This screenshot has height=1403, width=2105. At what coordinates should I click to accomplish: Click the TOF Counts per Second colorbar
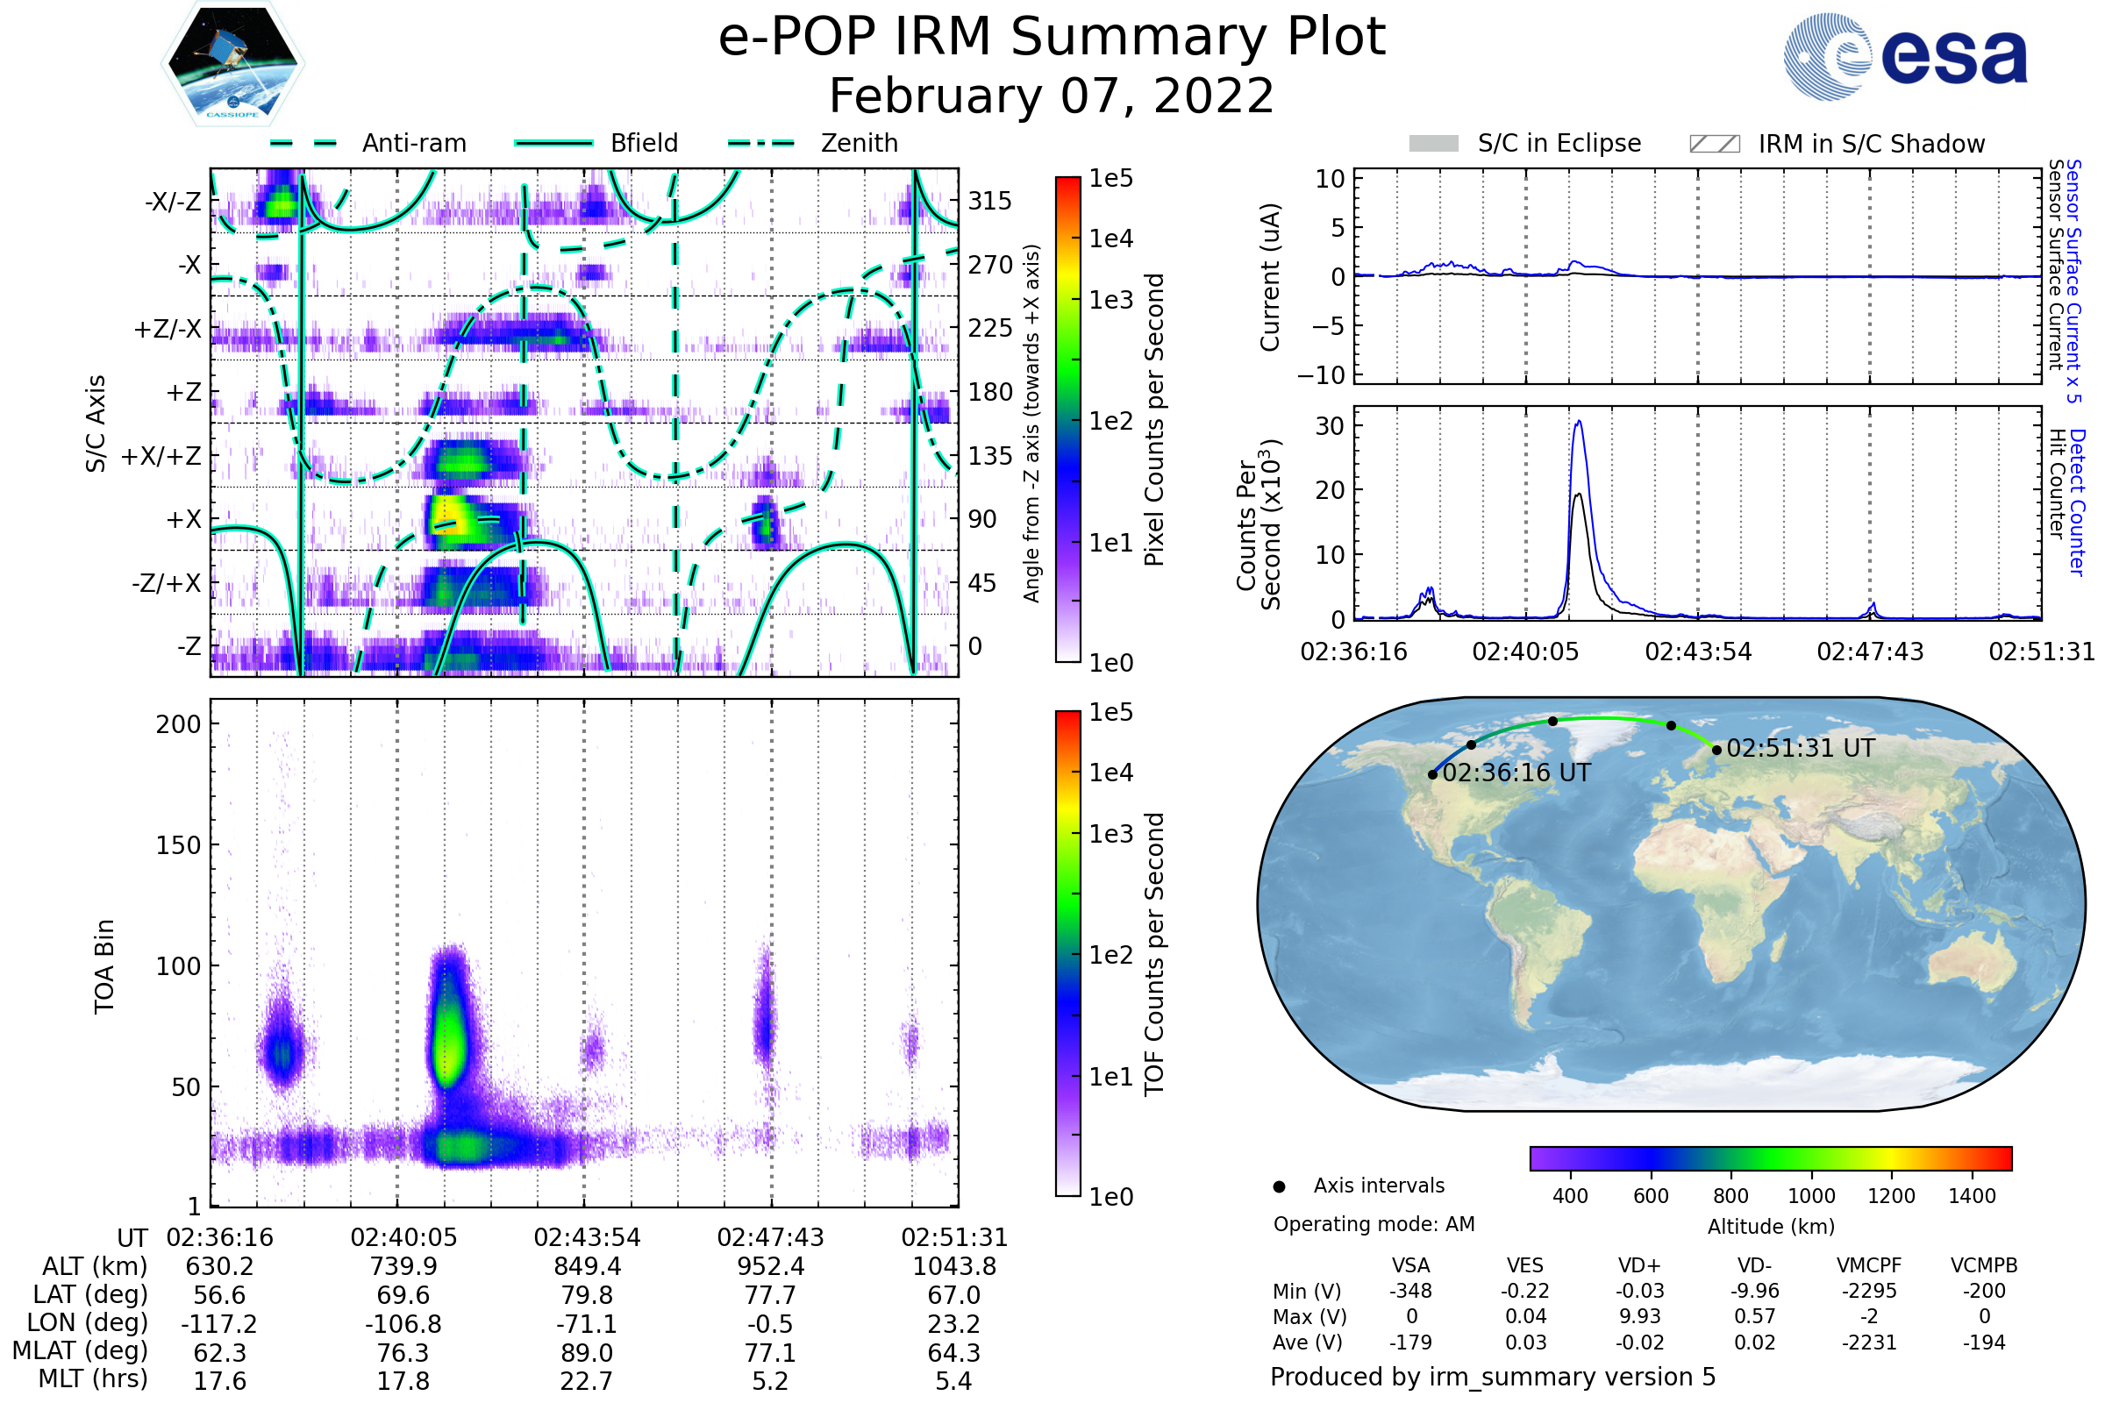[1067, 953]
